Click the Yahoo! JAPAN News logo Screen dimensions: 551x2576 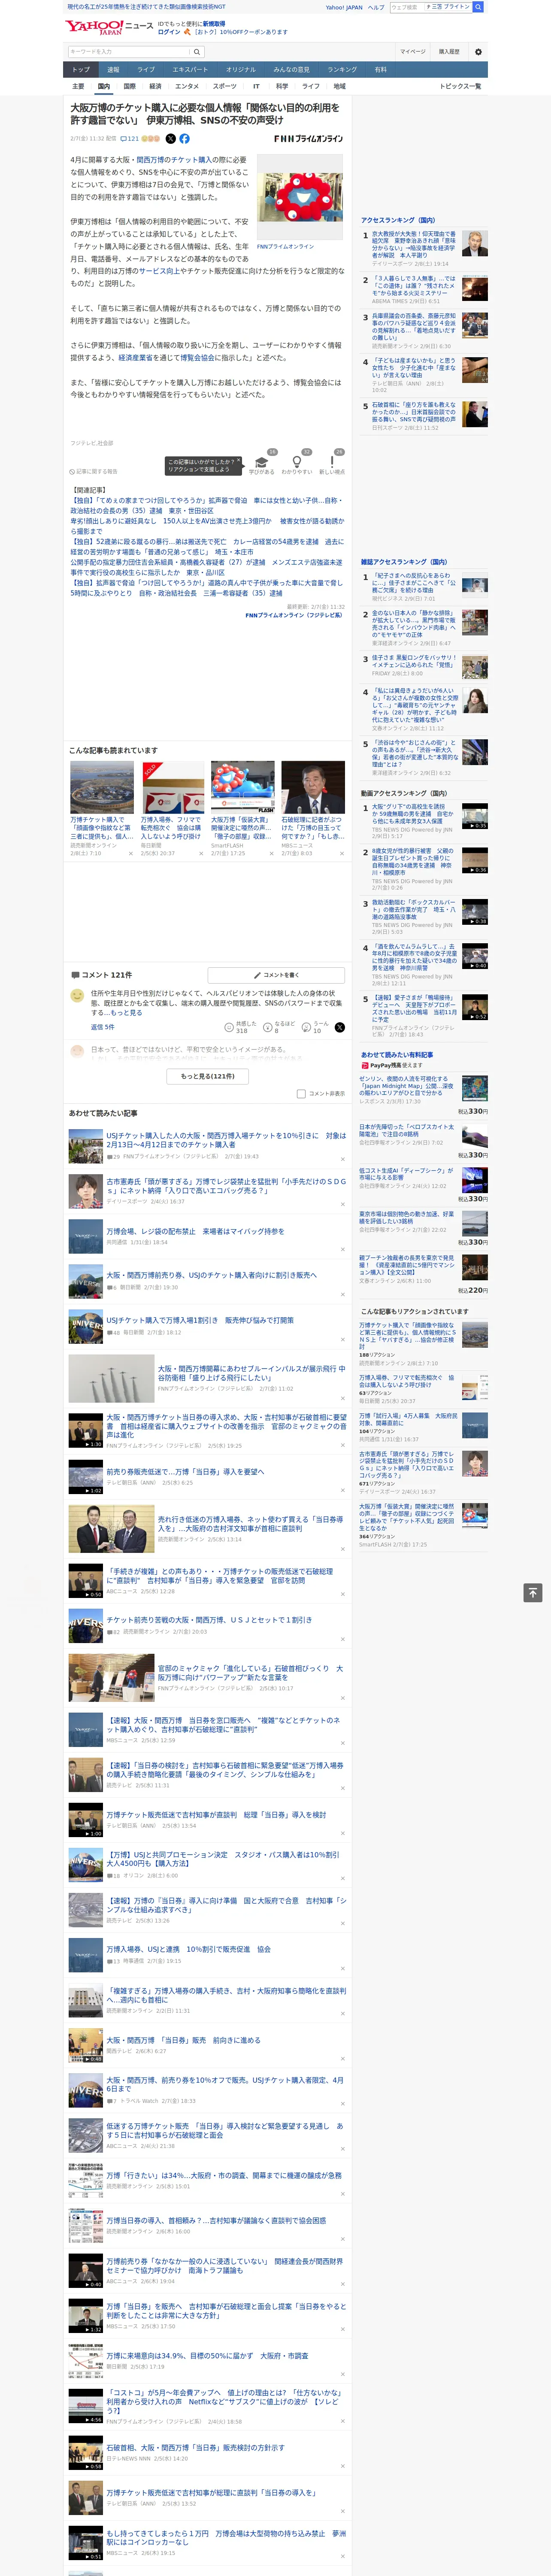click(x=110, y=26)
